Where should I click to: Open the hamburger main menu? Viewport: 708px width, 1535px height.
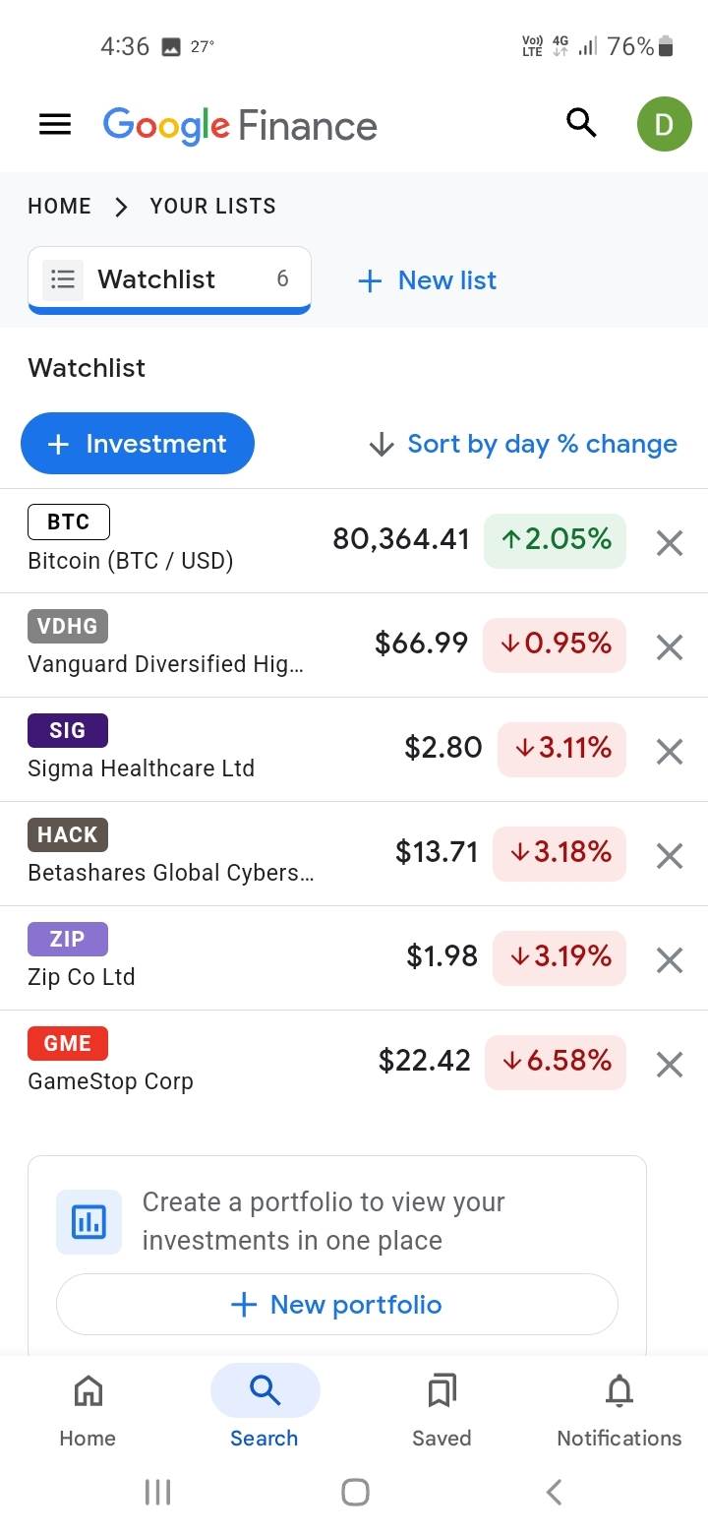(55, 125)
